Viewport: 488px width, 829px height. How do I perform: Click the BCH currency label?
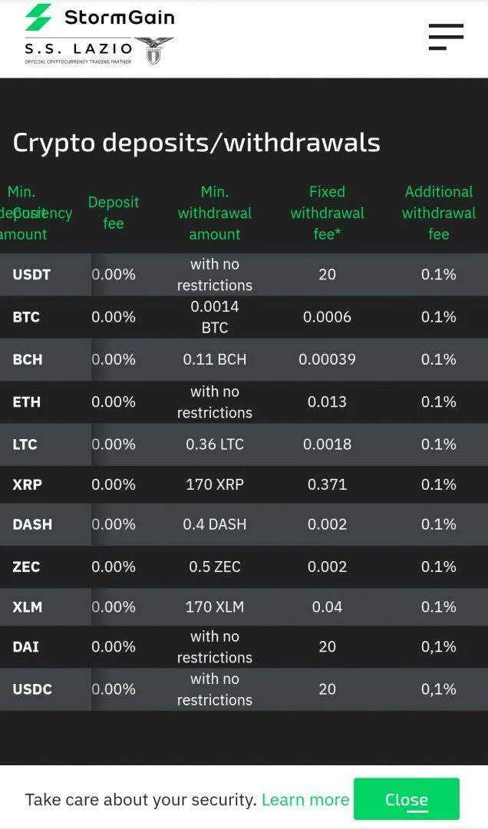(28, 359)
